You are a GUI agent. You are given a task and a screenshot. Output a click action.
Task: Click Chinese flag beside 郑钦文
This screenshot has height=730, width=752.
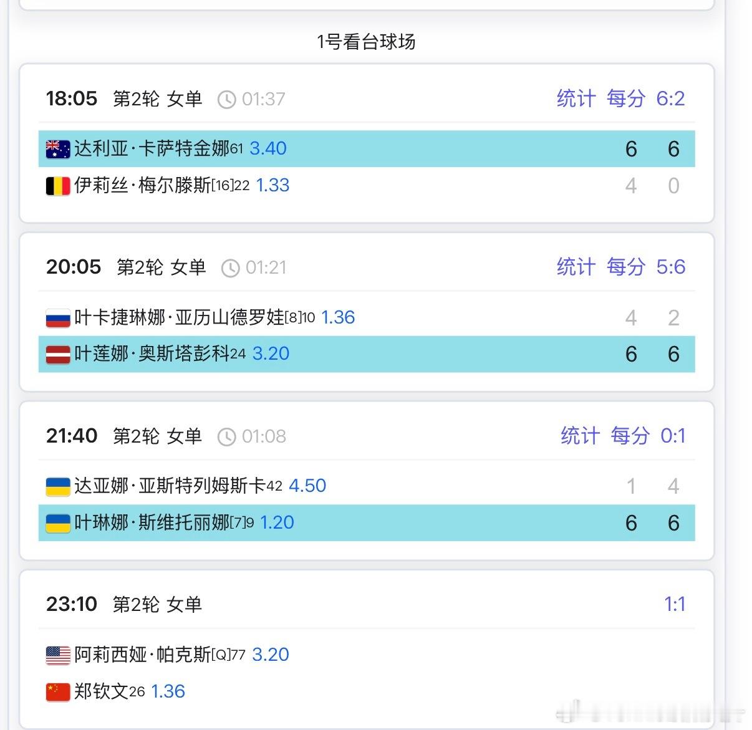[x=58, y=692]
